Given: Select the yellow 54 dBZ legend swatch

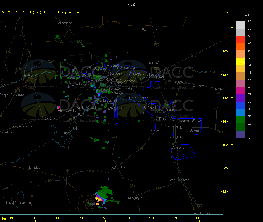Looking at the screenshot, I should 241,62.
